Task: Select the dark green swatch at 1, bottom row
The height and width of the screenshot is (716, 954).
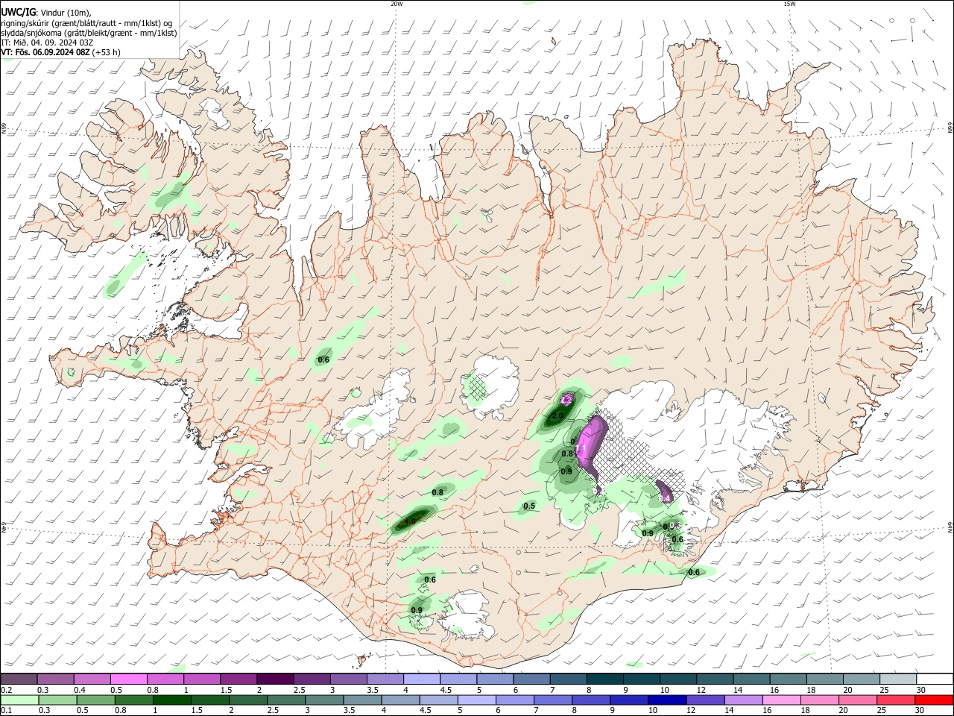Action: pyautogui.click(x=172, y=700)
